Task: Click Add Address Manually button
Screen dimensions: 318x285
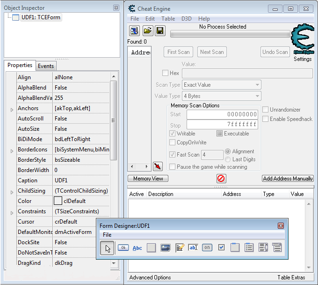Action: [x=288, y=179]
